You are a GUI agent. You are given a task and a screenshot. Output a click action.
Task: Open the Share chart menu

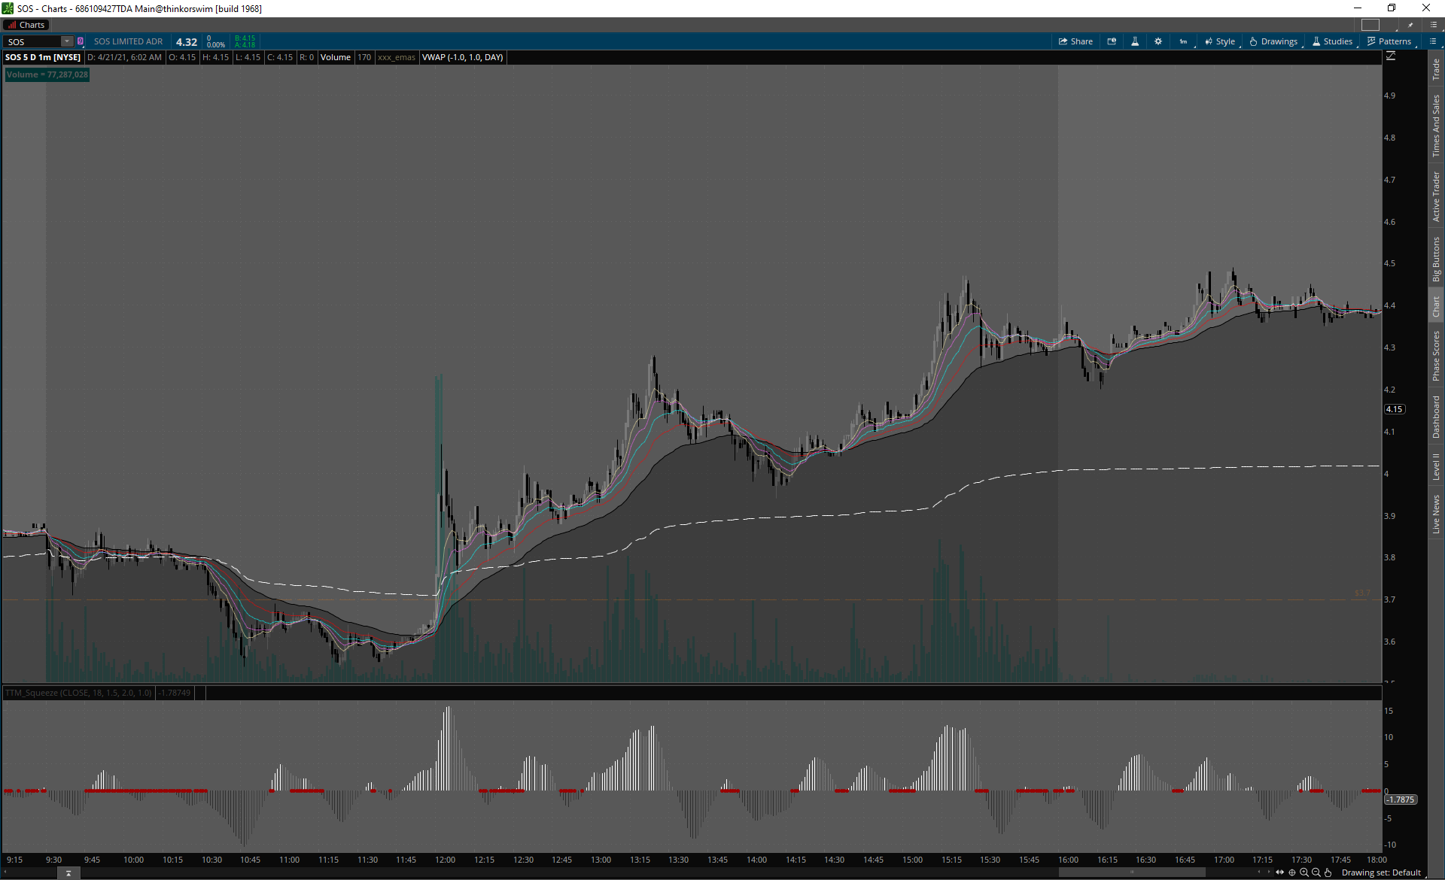pos(1075,41)
